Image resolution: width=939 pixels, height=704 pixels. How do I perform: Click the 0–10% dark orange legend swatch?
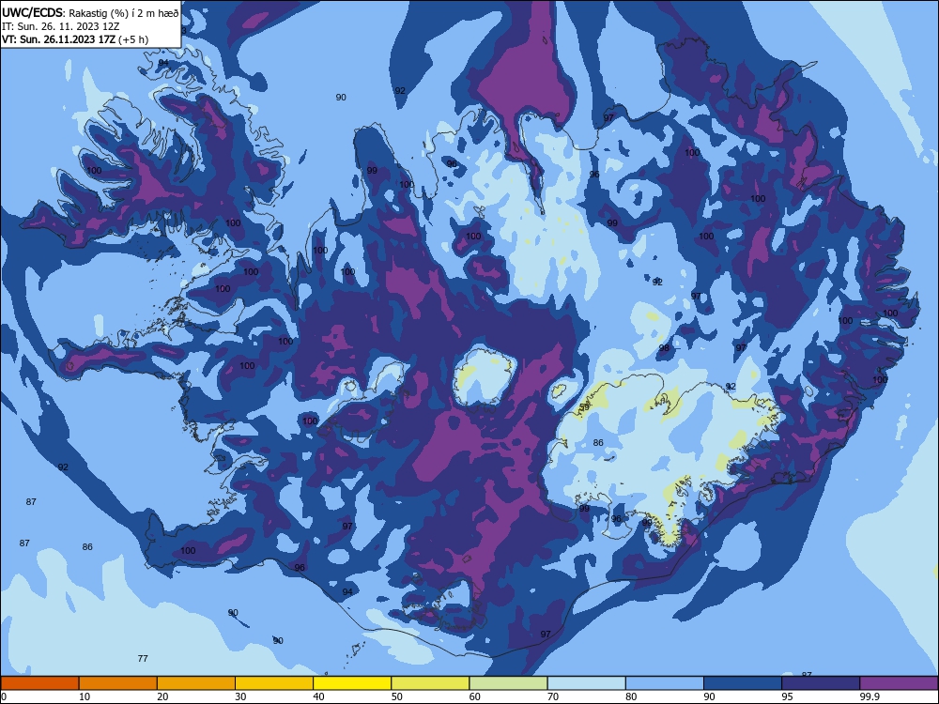coord(39,683)
